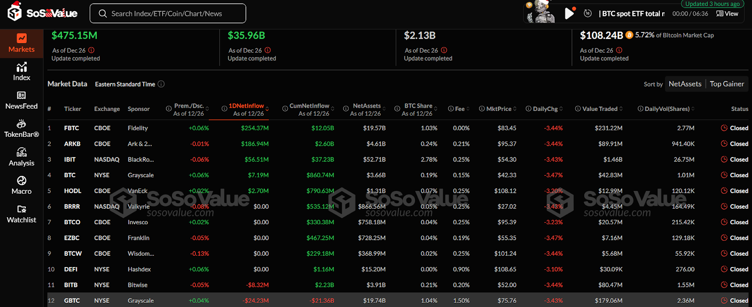Image resolution: width=752 pixels, height=307 pixels.
Task: Sort by BTC Share column arrows
Action: pyautogui.click(x=436, y=109)
